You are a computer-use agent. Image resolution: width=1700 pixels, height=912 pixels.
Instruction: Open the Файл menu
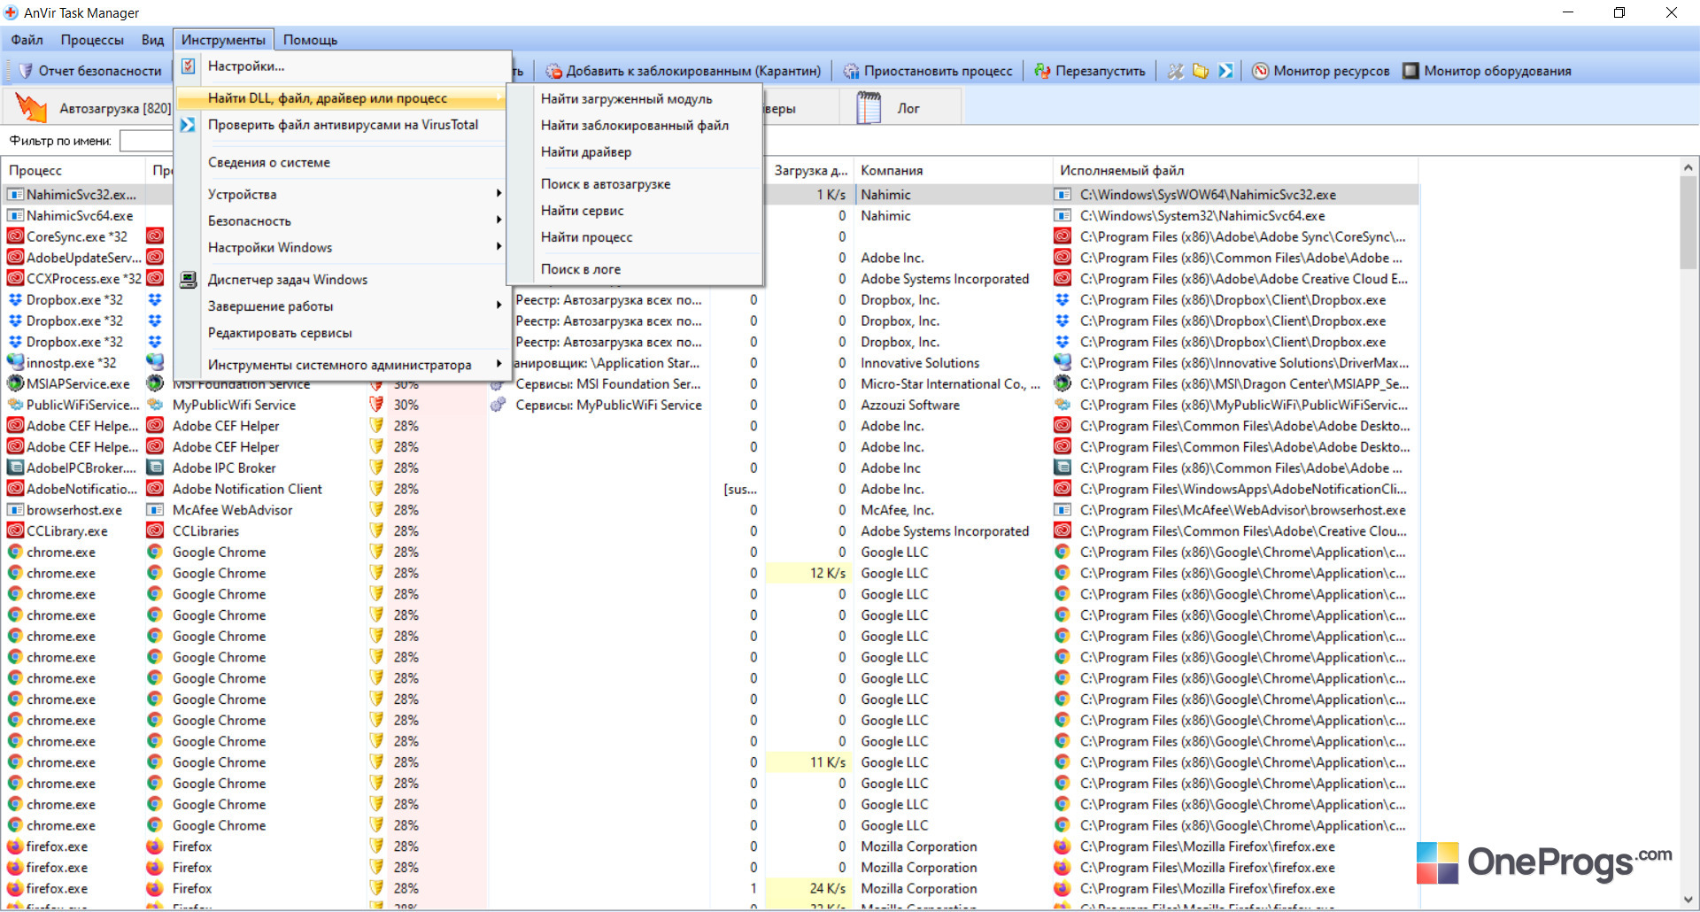27,40
